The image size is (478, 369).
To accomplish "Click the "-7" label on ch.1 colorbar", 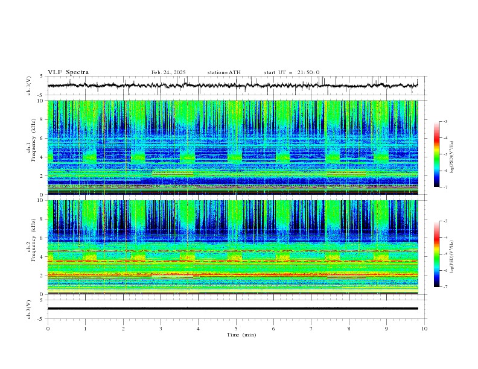I will (445, 187).
